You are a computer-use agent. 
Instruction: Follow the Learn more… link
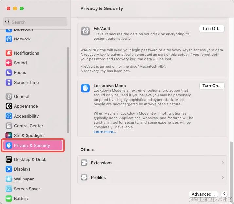(x=105, y=132)
